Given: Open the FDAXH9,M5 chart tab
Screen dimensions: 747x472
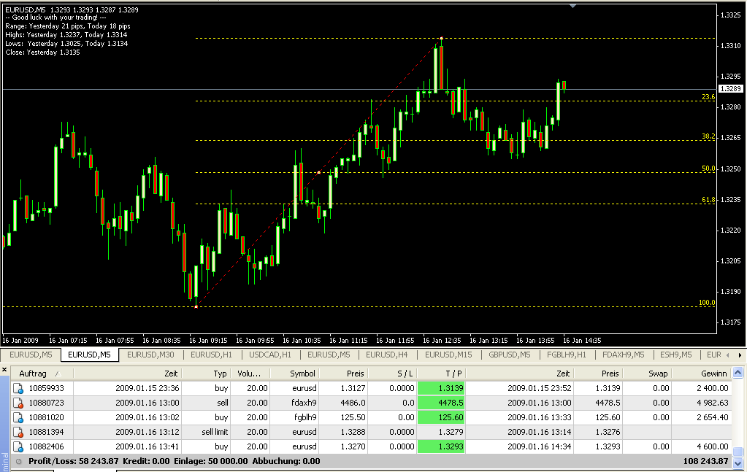Looking at the screenshot, I should click(x=623, y=355).
